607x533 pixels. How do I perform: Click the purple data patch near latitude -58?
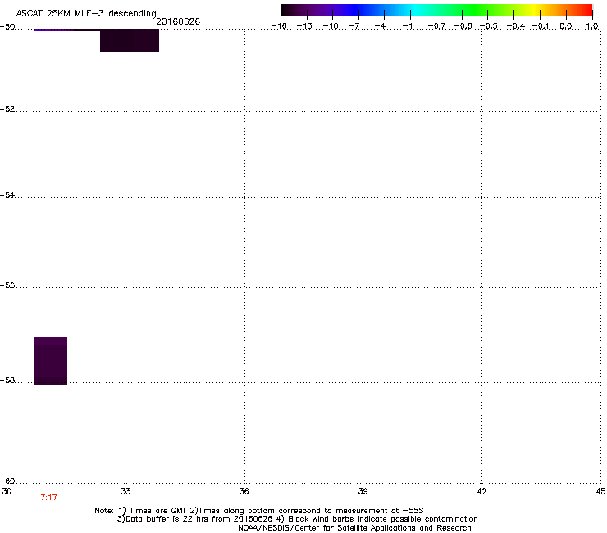[x=50, y=361]
